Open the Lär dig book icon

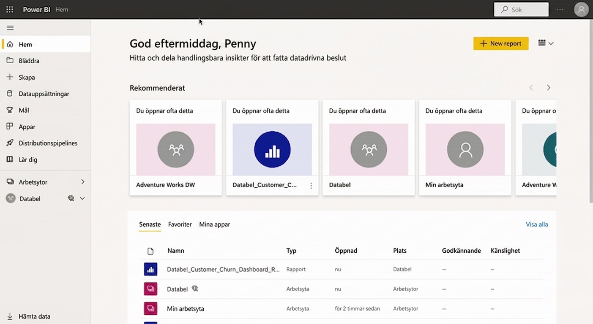coord(10,159)
